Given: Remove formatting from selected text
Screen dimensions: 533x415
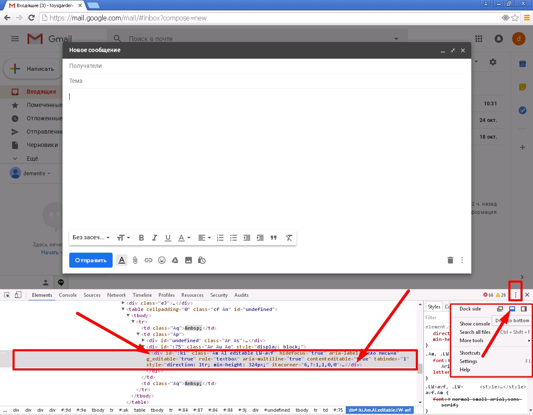Looking at the screenshot, I should click(289, 238).
